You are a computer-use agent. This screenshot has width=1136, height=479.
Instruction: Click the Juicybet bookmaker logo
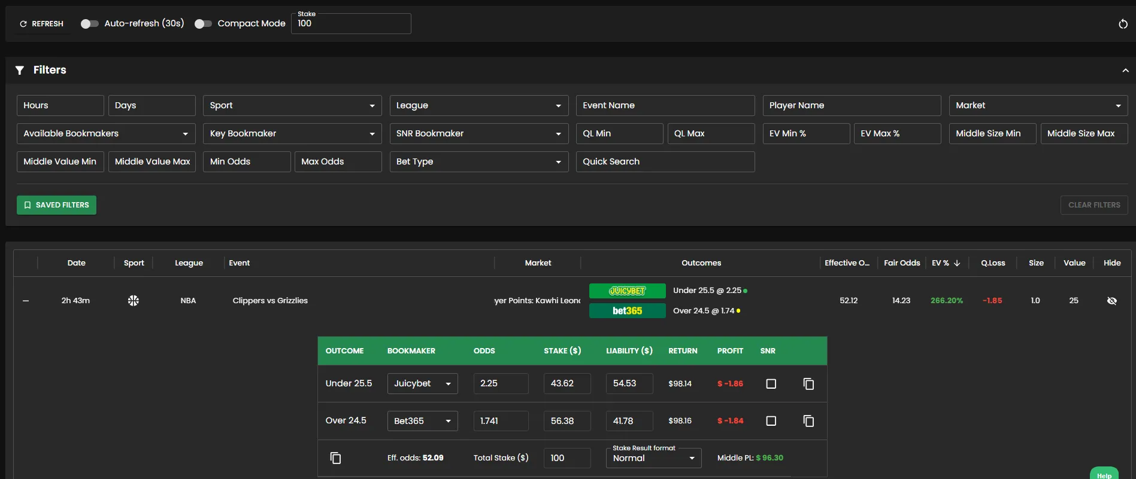(x=627, y=291)
